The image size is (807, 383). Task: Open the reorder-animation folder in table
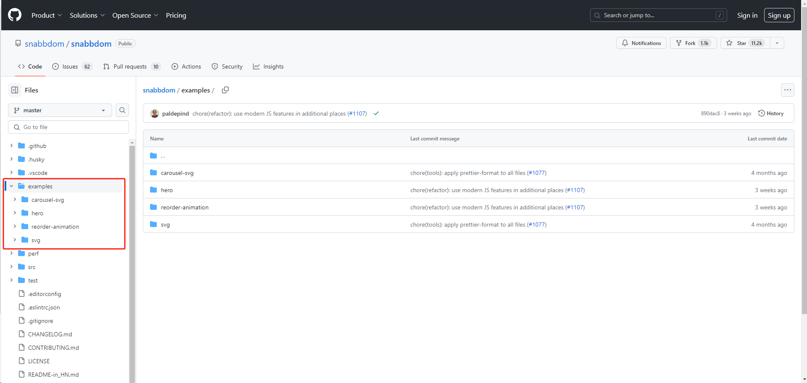click(x=185, y=207)
